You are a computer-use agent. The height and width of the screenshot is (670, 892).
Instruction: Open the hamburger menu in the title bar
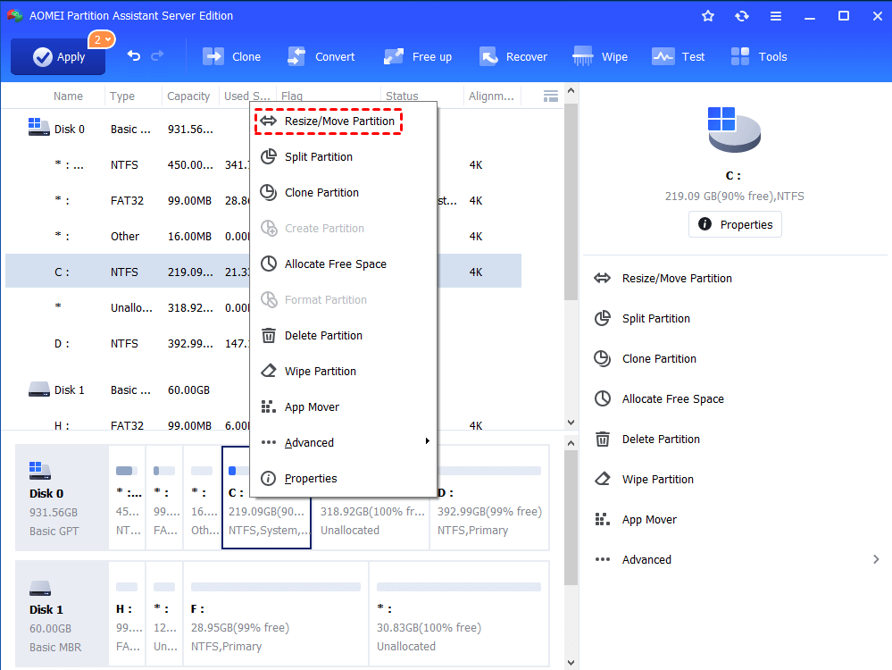775,16
